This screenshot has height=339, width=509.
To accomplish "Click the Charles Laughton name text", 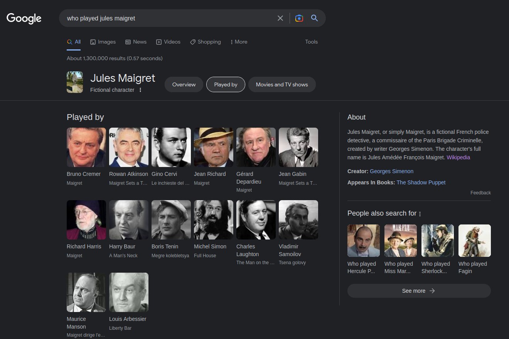I will pyautogui.click(x=248, y=250).
